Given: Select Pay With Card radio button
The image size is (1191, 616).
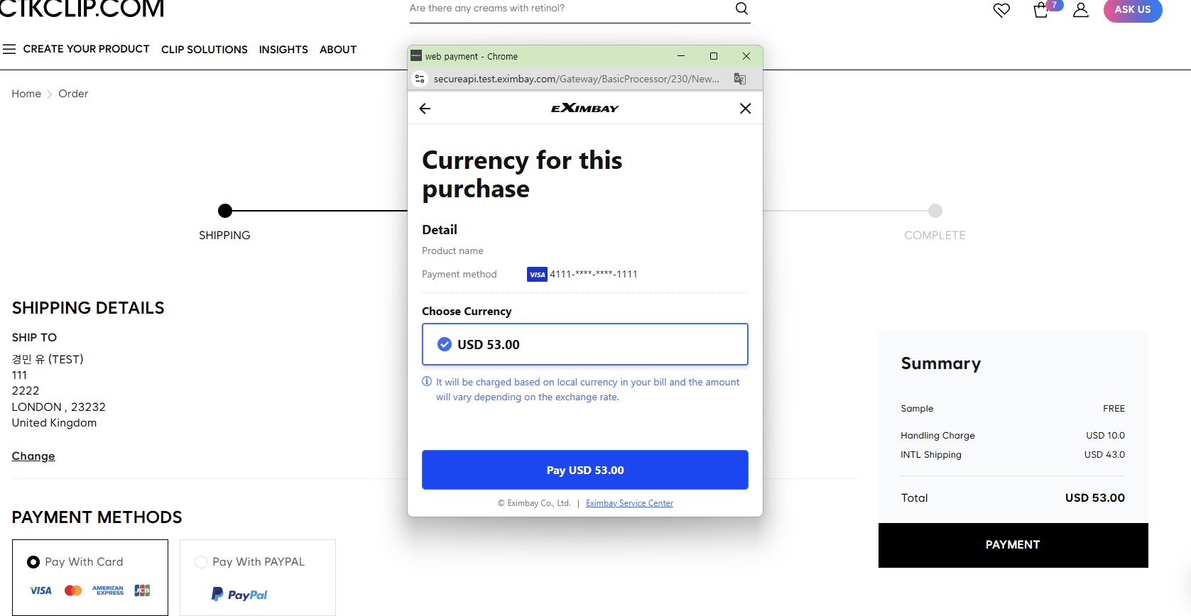Looking at the screenshot, I should coord(33,562).
